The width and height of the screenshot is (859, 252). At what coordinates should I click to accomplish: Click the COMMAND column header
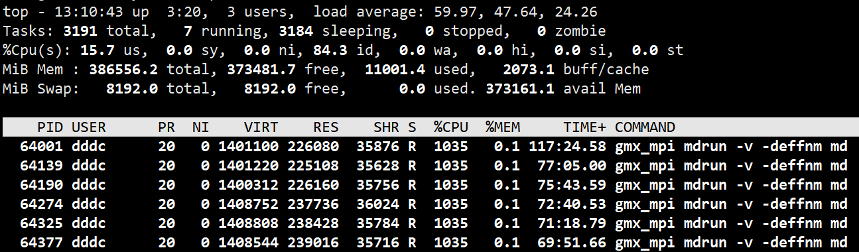click(x=645, y=127)
